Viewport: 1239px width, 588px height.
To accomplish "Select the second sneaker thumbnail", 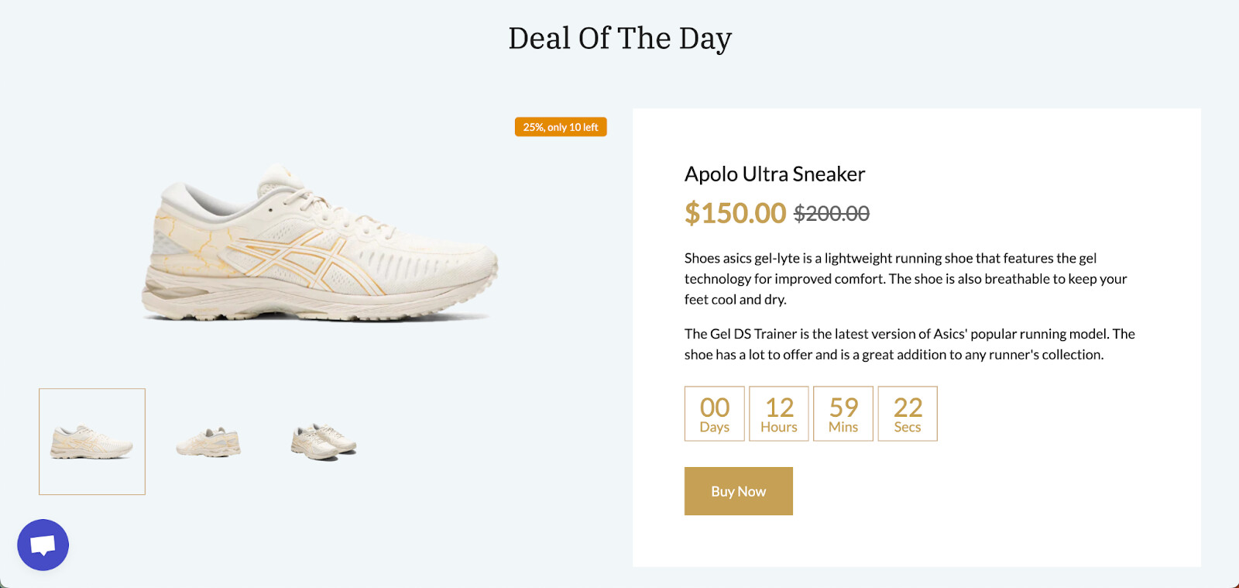I will [x=208, y=442].
